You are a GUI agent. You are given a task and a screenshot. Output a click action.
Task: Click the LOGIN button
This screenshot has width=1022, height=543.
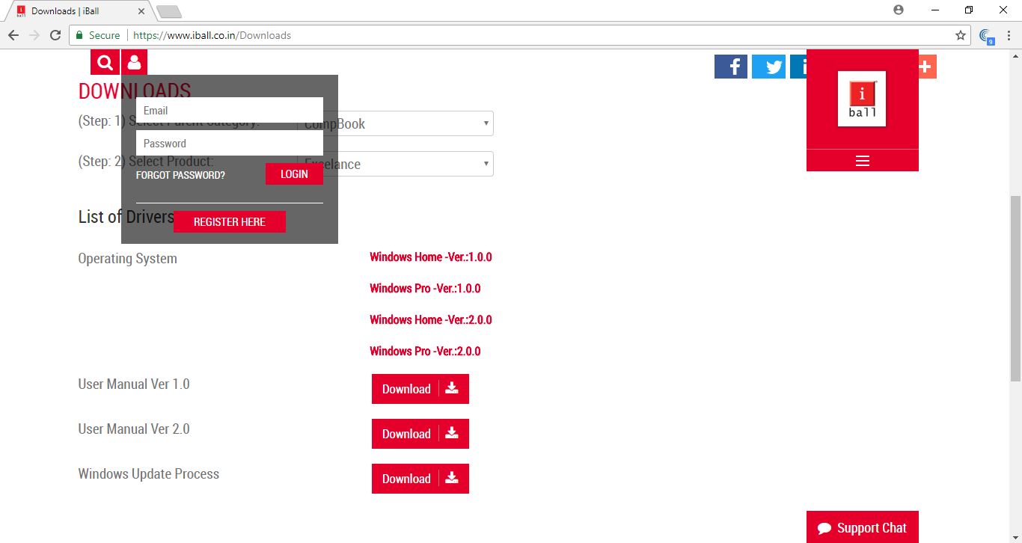(294, 174)
